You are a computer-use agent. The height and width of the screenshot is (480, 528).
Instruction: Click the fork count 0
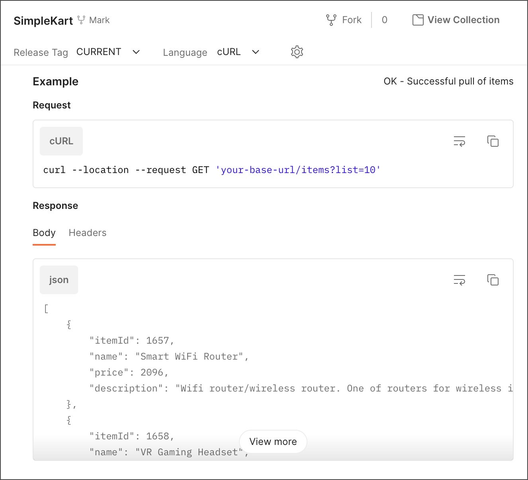(x=385, y=20)
